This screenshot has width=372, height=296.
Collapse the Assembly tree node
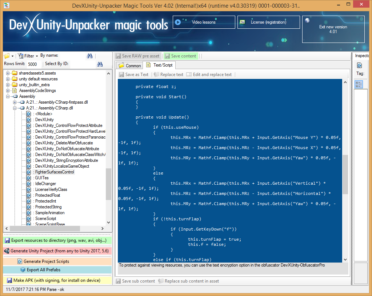tap(8, 96)
